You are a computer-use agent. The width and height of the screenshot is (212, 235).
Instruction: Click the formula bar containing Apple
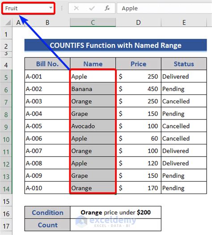(x=164, y=8)
